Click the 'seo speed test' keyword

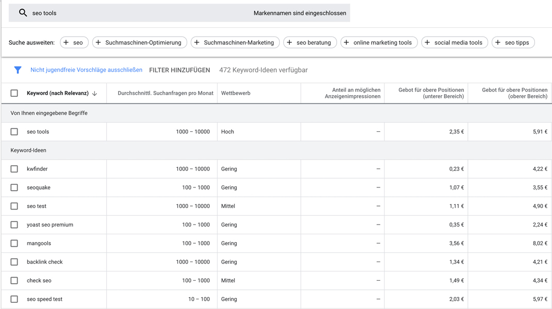click(44, 299)
